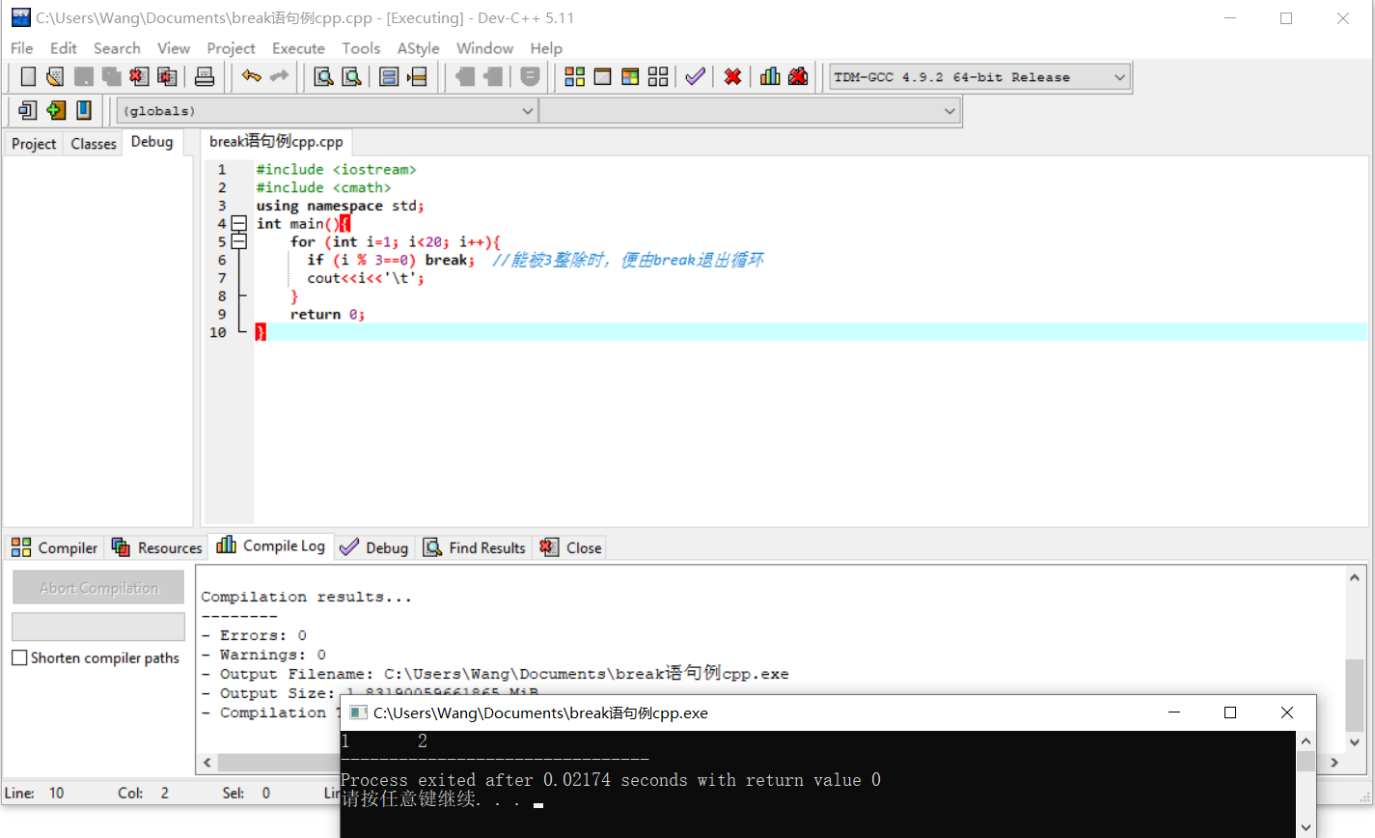Click the blue bookmark icon on second toolbar row
Image resolution: width=1375 pixels, height=838 pixels.
pos(84,110)
